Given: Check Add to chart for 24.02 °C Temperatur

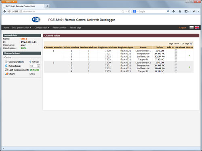Looking at the screenshot, I should pos(176,65).
